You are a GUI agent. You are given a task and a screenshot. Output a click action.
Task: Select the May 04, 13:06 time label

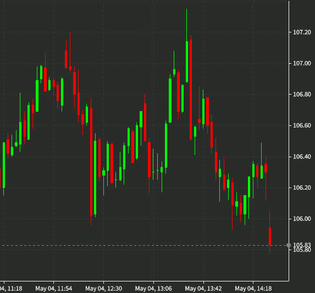[153, 289]
